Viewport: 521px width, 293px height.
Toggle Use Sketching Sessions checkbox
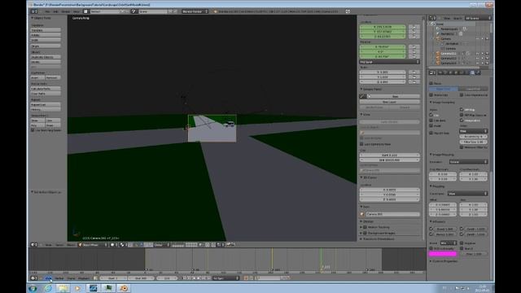point(33,130)
